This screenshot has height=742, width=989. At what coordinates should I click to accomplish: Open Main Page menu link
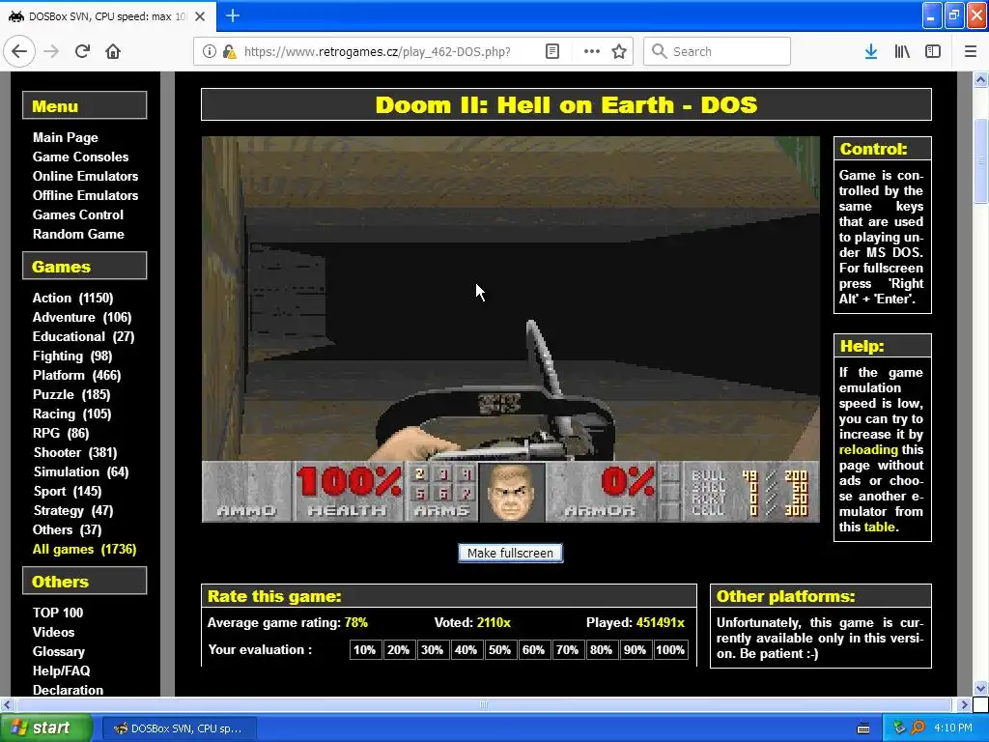66,137
